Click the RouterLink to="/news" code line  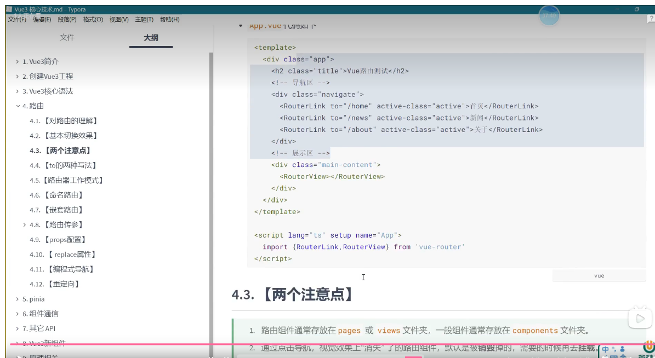click(x=409, y=118)
